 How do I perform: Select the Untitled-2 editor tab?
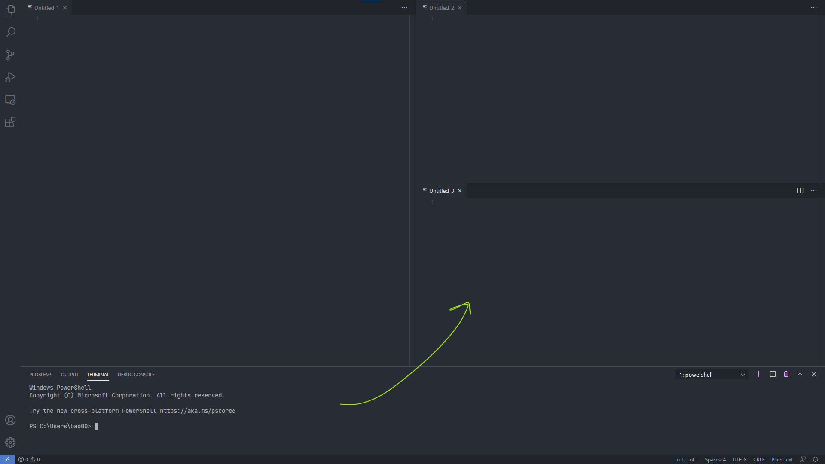tap(441, 8)
